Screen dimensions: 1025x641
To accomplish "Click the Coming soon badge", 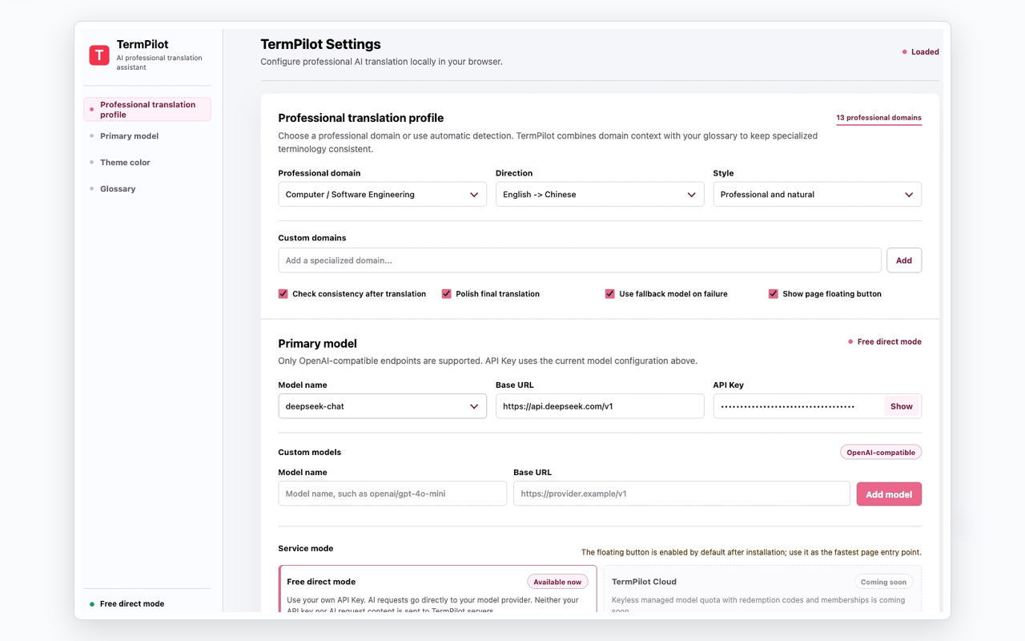I will pyautogui.click(x=883, y=582).
